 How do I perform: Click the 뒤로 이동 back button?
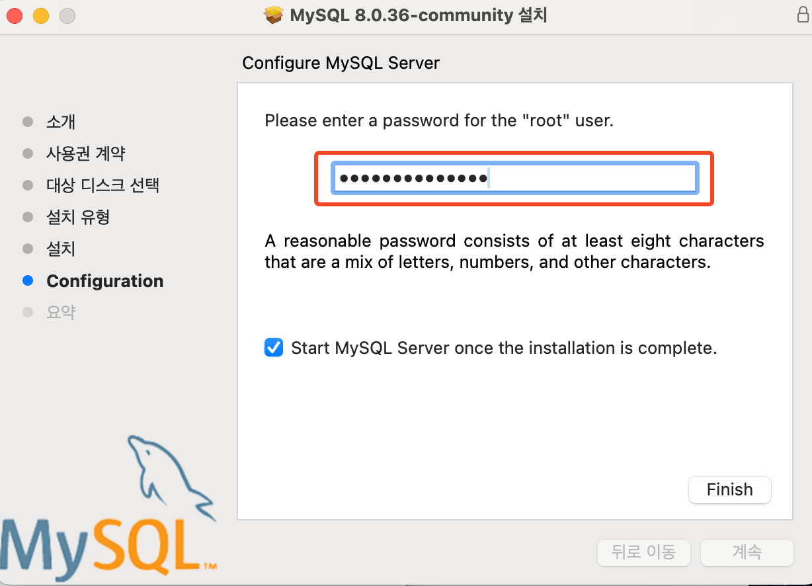(644, 552)
